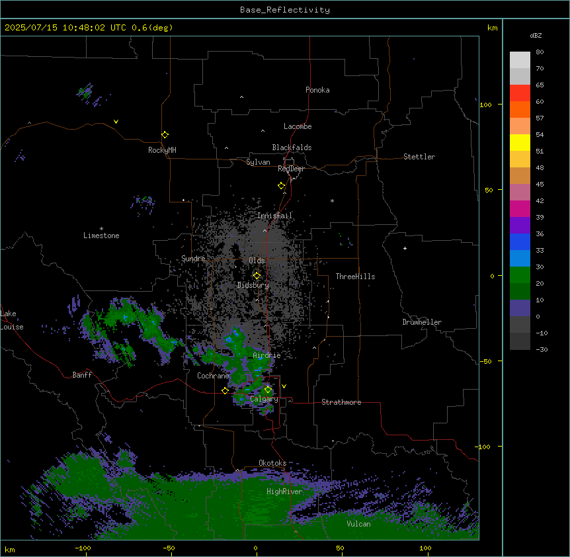This screenshot has height=557, width=570.
Task: Click the Limestone label
Action: pos(101,236)
